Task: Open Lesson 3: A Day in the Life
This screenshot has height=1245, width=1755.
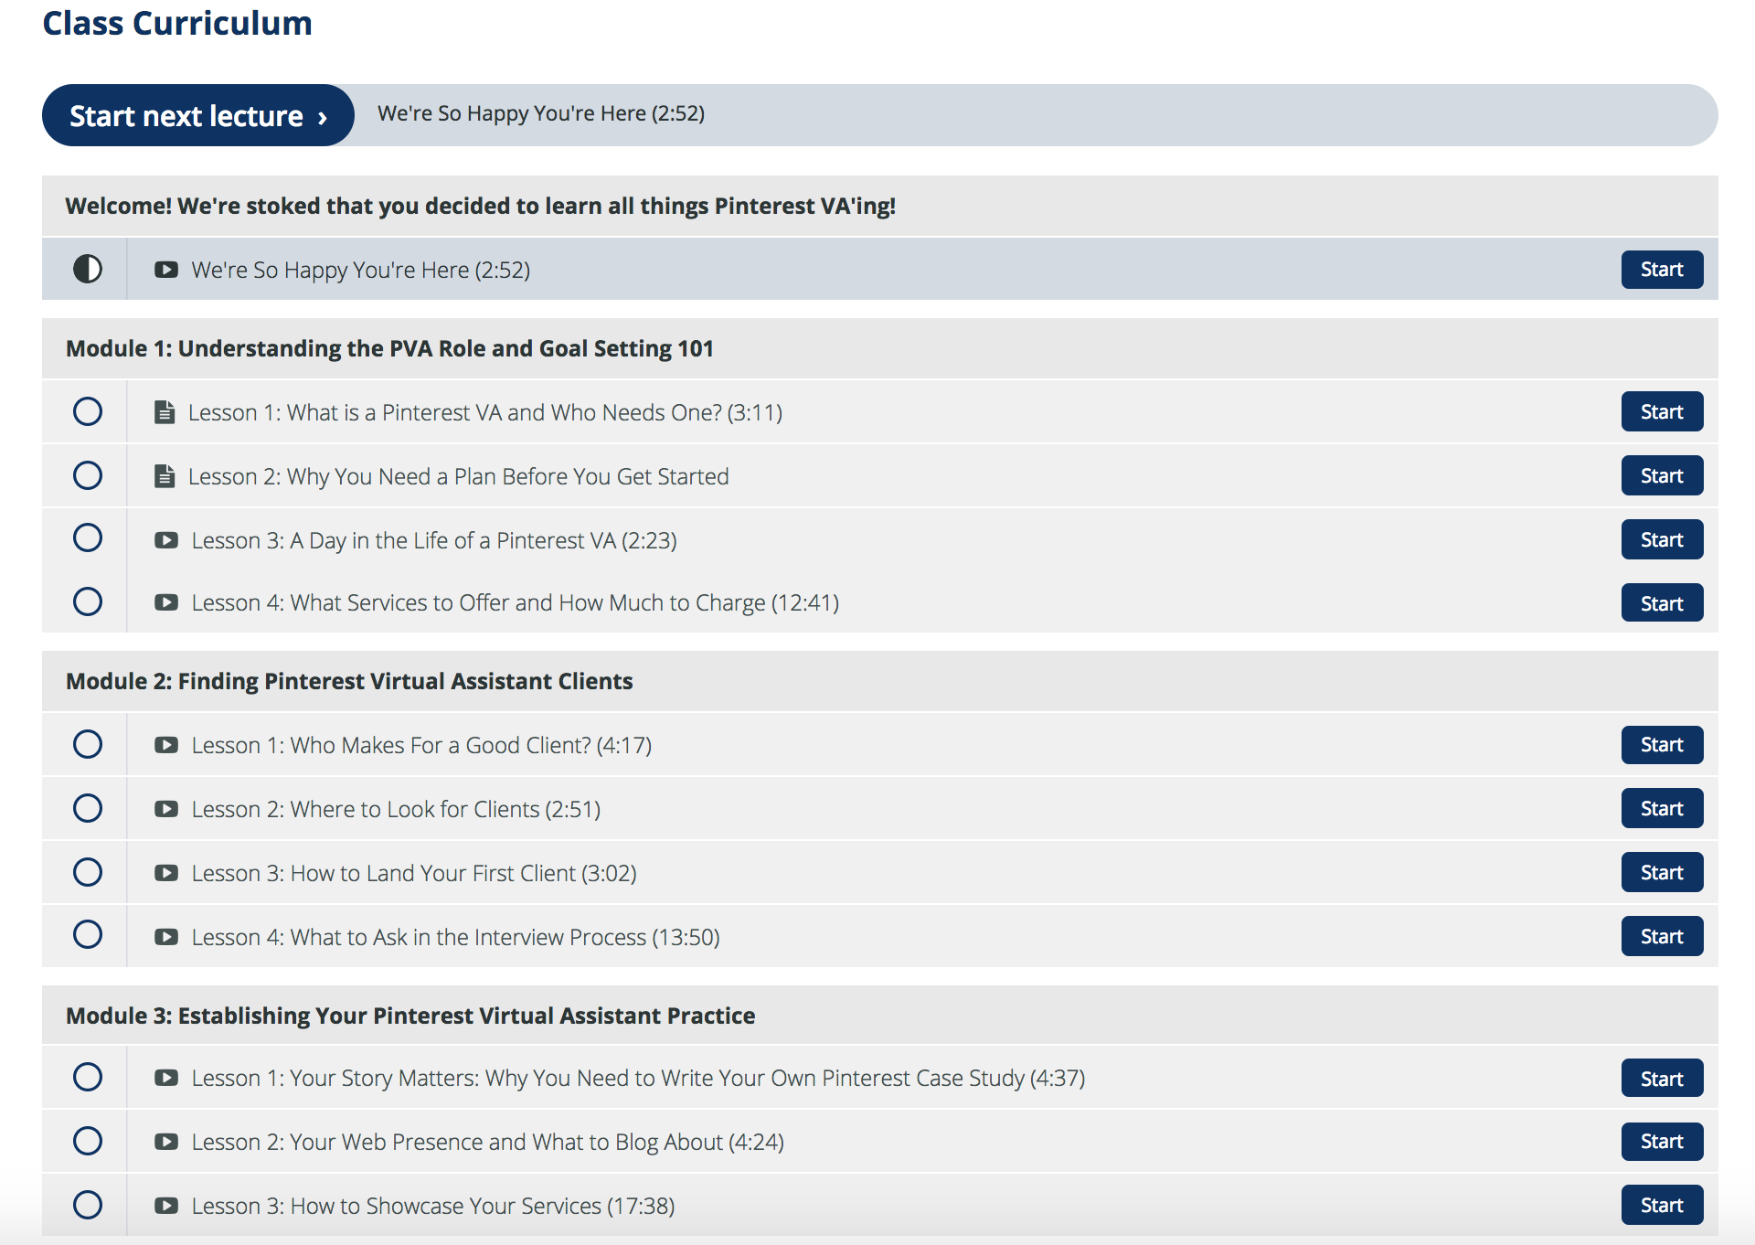Action: (x=434, y=541)
